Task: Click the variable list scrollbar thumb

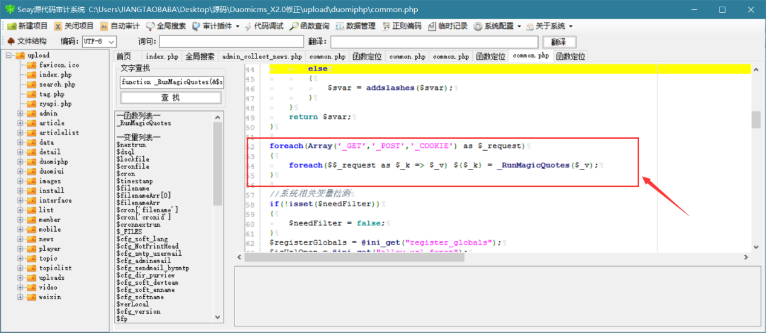Action: click(218, 163)
